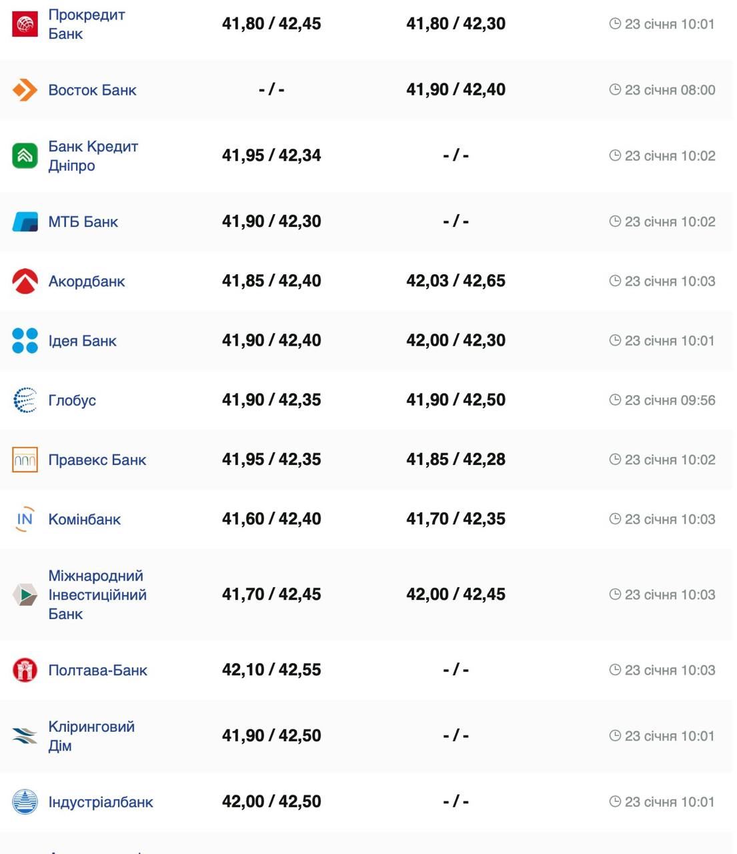
Task: Click the Глобус globe logo icon
Action: 25,400
